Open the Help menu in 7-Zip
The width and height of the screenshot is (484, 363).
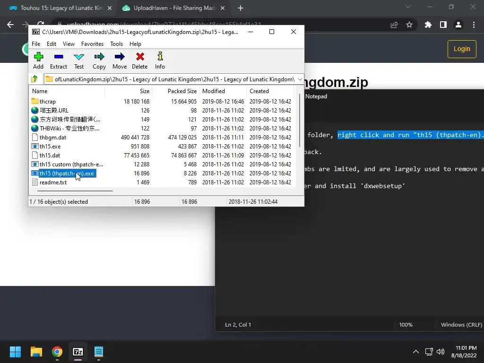coord(135,44)
